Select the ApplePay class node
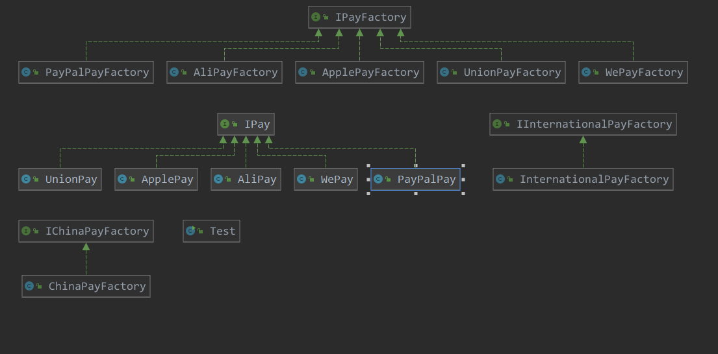 click(x=157, y=180)
